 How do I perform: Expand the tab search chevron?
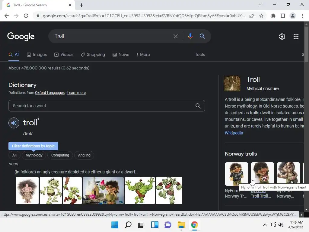tap(260, 4)
